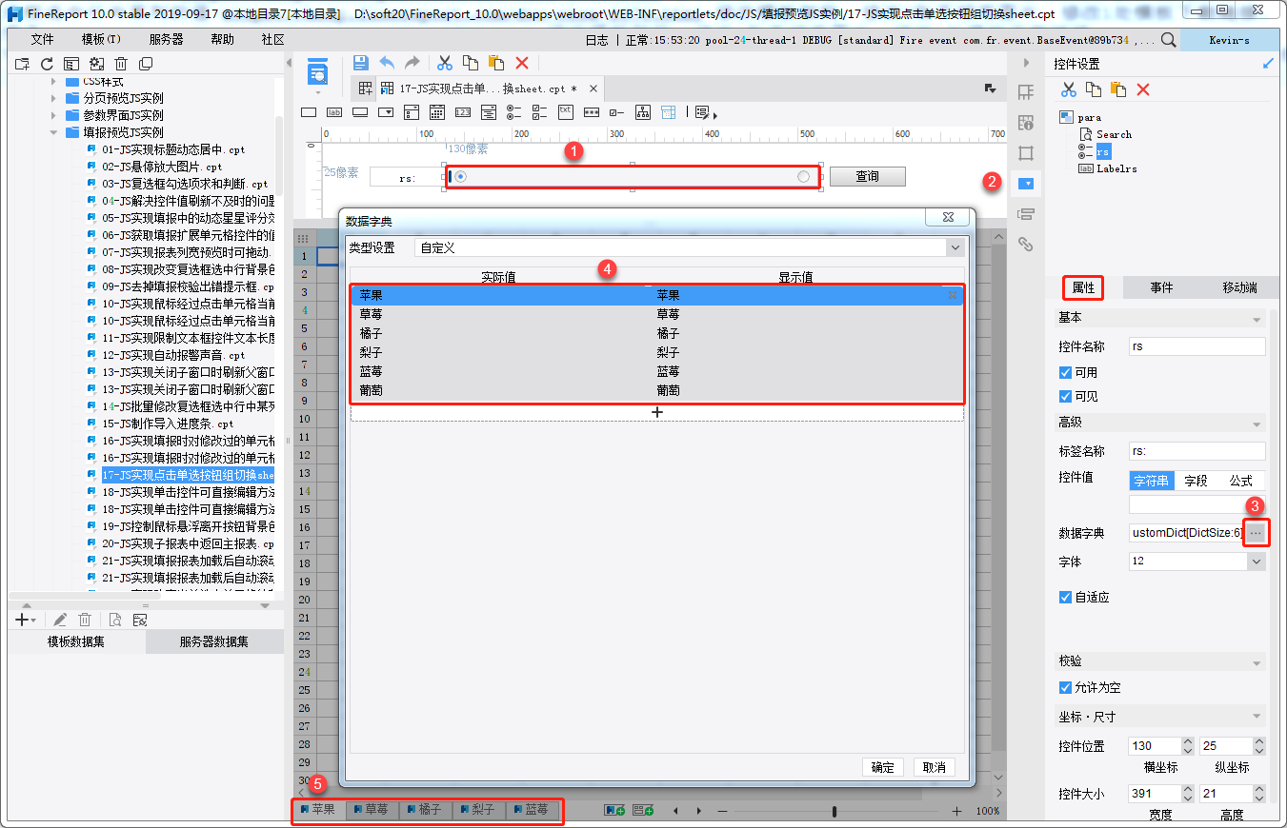Screen dimensions: 1287x828
Task: Insert a number (123) widget
Action: click(463, 111)
